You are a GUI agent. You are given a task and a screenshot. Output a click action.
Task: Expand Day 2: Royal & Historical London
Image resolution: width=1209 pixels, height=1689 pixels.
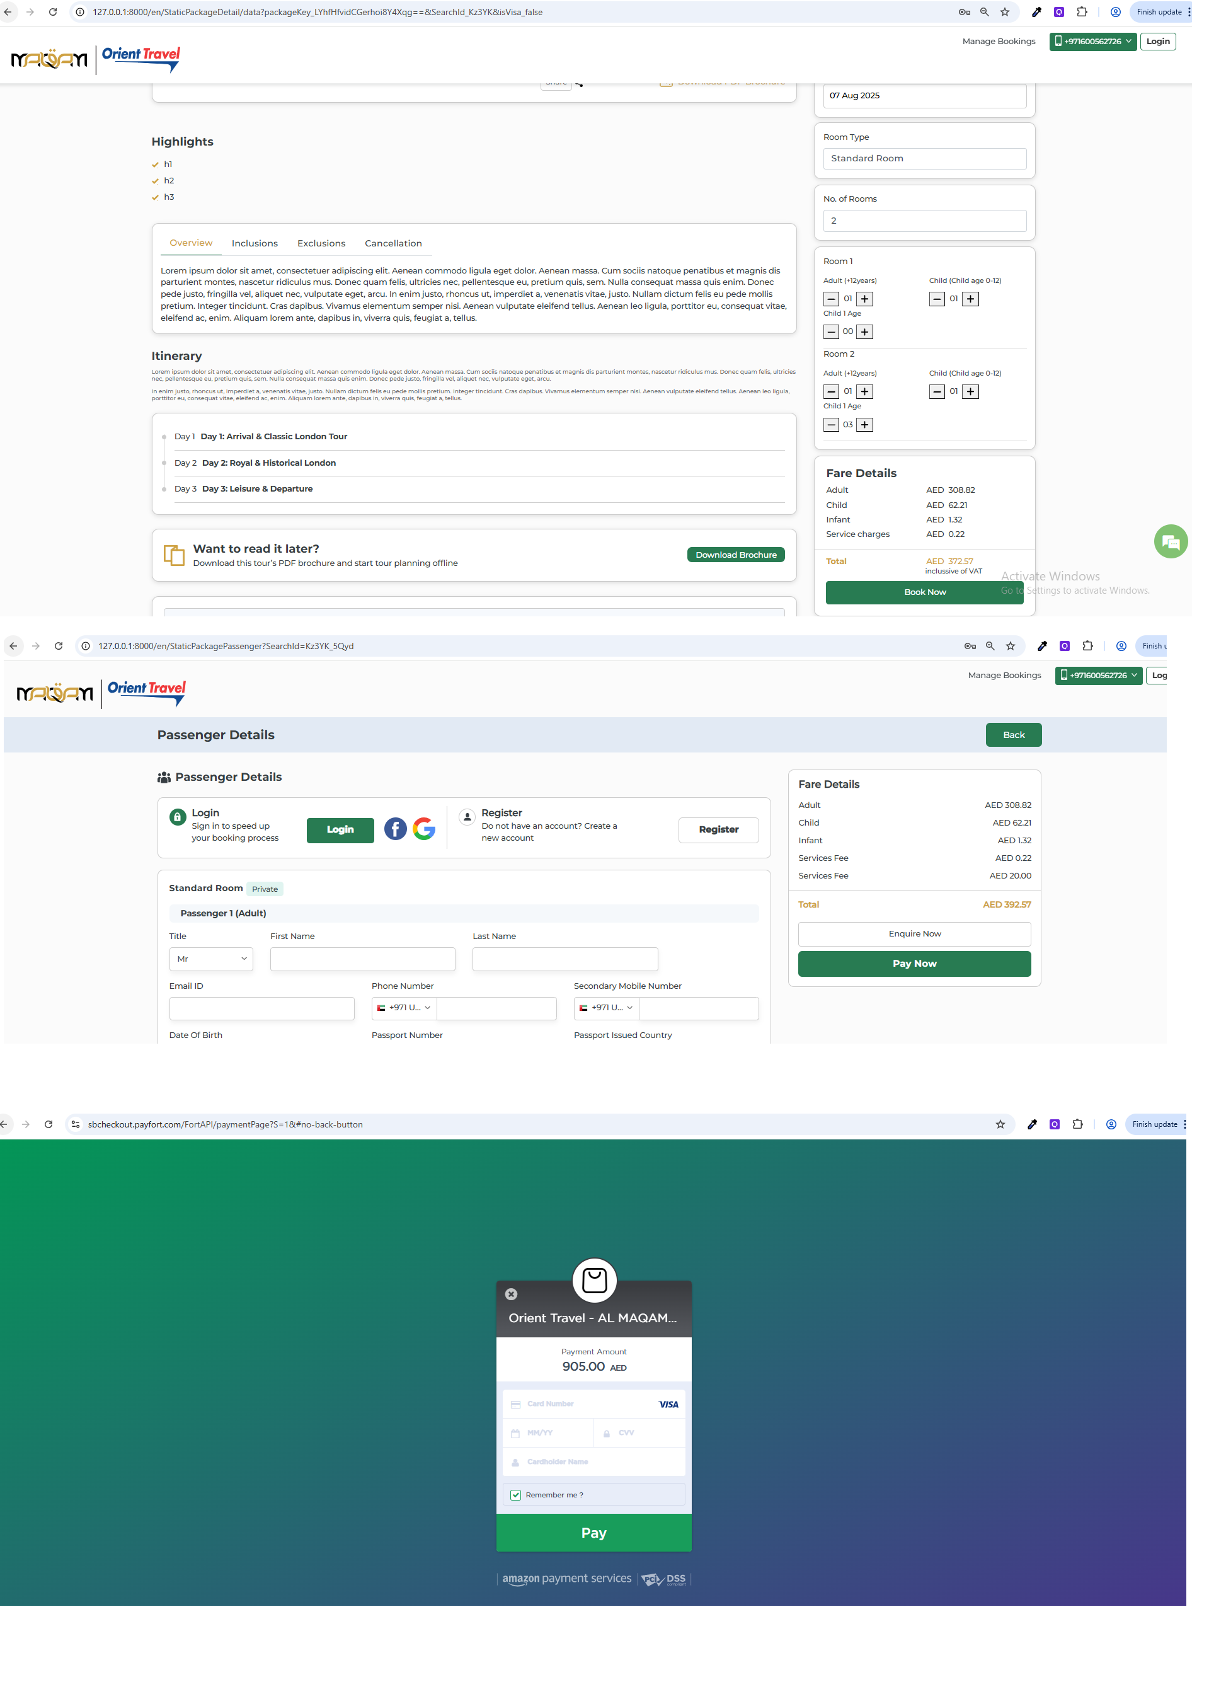click(x=272, y=469)
